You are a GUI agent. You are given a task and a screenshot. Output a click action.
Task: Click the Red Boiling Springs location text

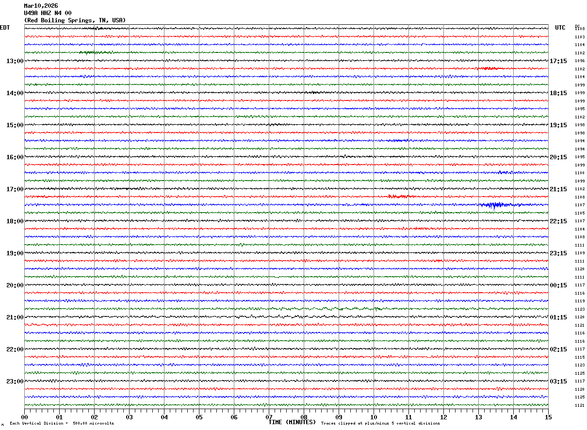(75, 20)
